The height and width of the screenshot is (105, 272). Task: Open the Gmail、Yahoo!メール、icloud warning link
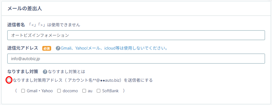click(114, 48)
